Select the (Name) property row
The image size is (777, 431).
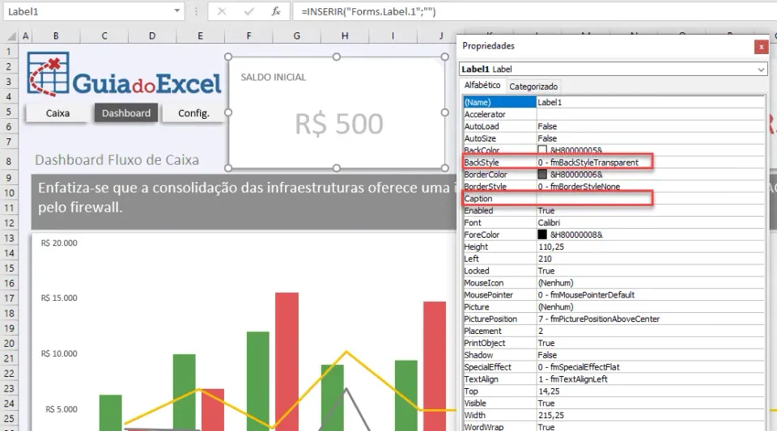tap(614, 102)
